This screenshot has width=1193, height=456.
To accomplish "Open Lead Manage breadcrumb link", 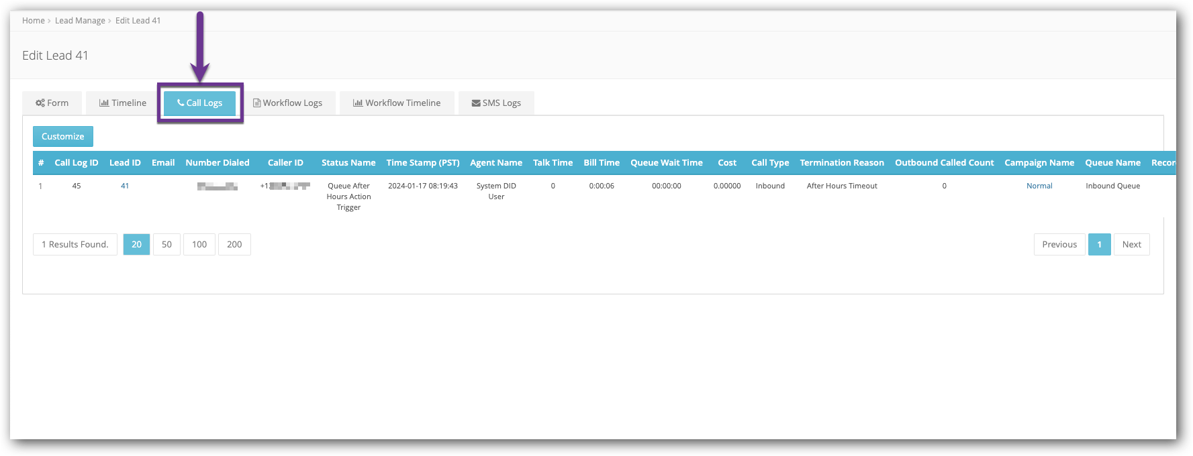I will pos(80,21).
